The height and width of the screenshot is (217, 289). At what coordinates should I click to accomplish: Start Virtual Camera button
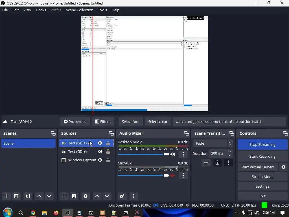[x=258, y=167]
